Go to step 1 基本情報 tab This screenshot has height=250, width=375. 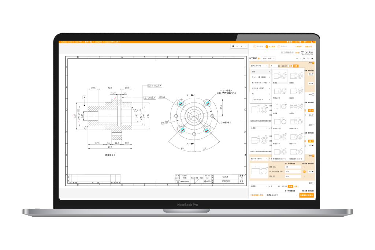tap(258, 46)
